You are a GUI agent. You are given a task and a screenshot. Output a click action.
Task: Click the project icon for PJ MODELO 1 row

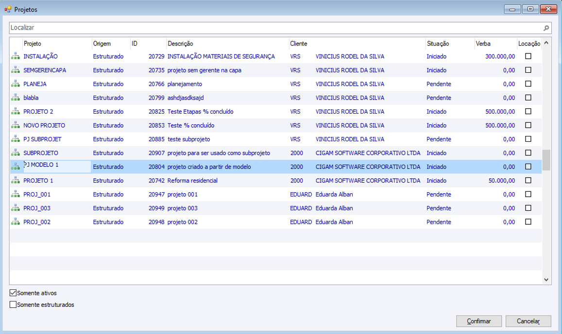click(x=16, y=167)
